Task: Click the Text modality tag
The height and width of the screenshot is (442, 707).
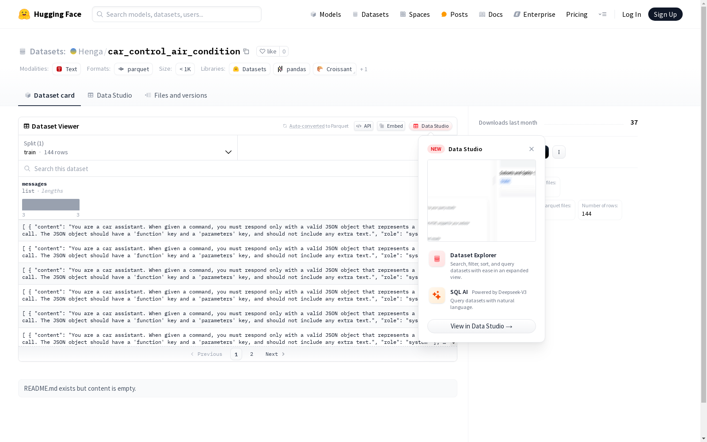Action: pyautogui.click(x=66, y=69)
